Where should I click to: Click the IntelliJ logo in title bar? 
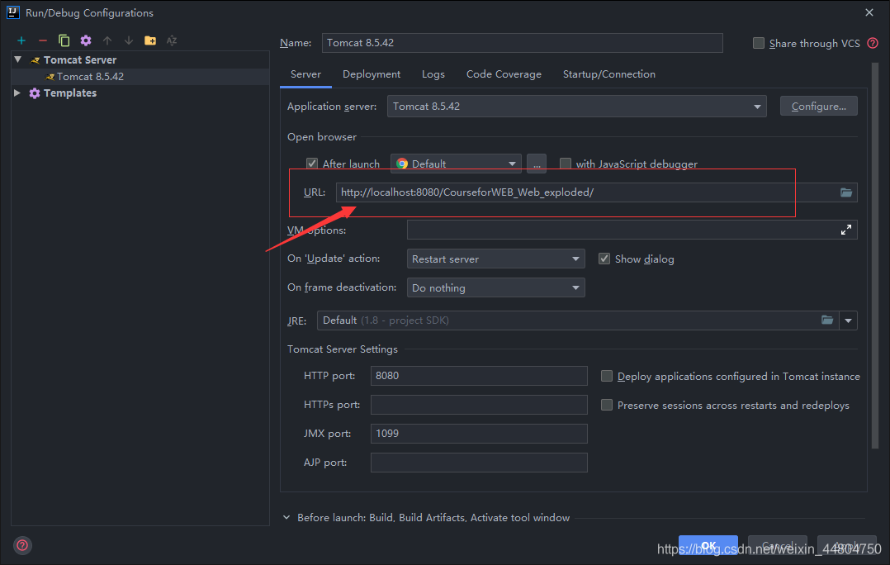(x=13, y=12)
